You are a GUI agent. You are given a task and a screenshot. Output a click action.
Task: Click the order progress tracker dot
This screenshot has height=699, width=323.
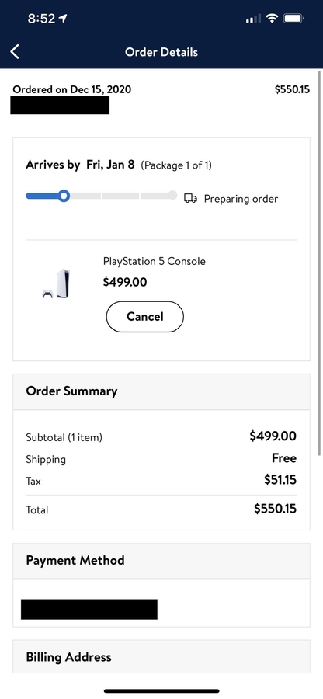(64, 195)
